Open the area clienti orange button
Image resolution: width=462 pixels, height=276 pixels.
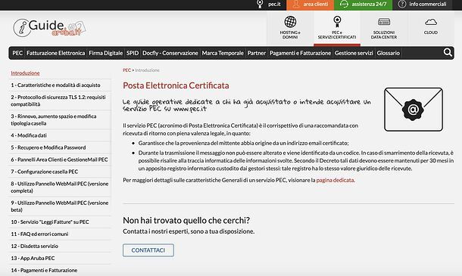pyautogui.click(x=310, y=5)
